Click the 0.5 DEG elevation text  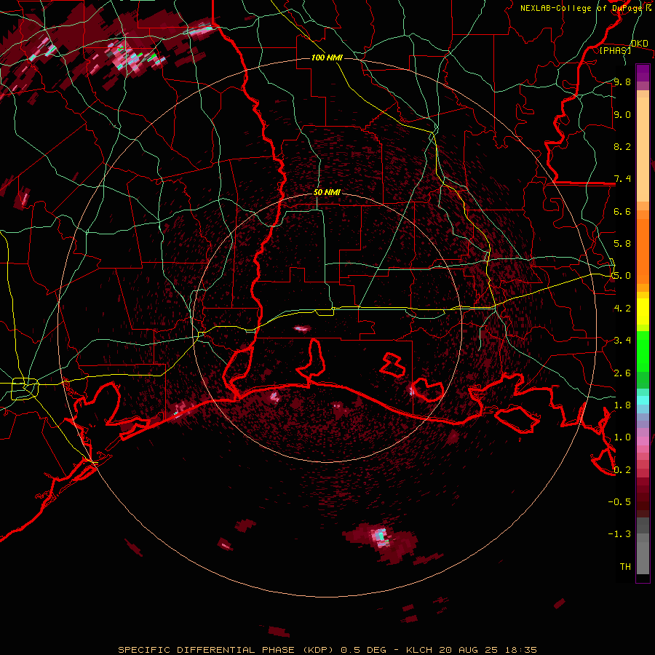363,650
